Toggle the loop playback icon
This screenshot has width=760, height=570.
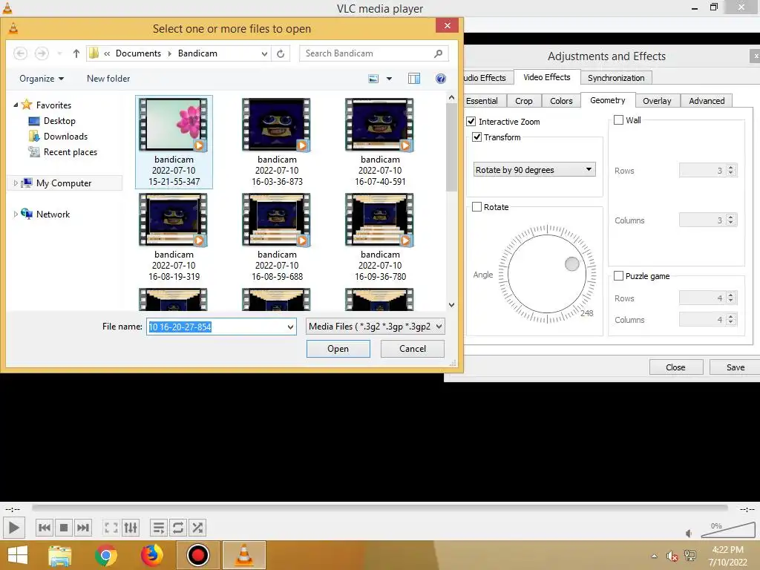(178, 528)
